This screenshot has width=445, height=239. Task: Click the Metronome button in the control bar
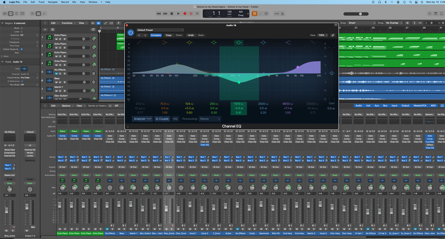tap(282, 14)
